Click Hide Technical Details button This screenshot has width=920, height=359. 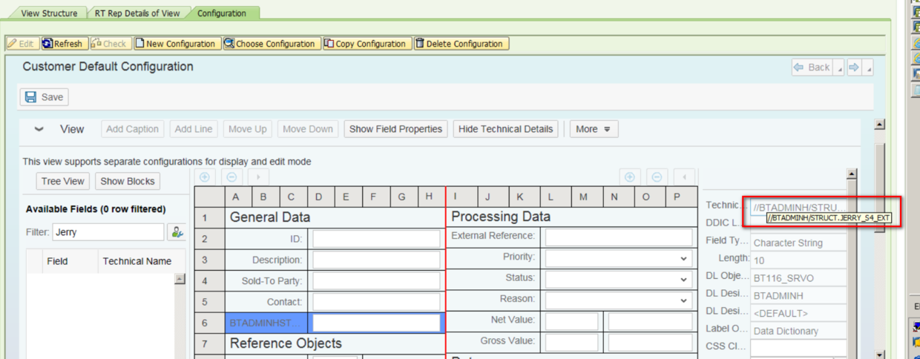point(506,129)
